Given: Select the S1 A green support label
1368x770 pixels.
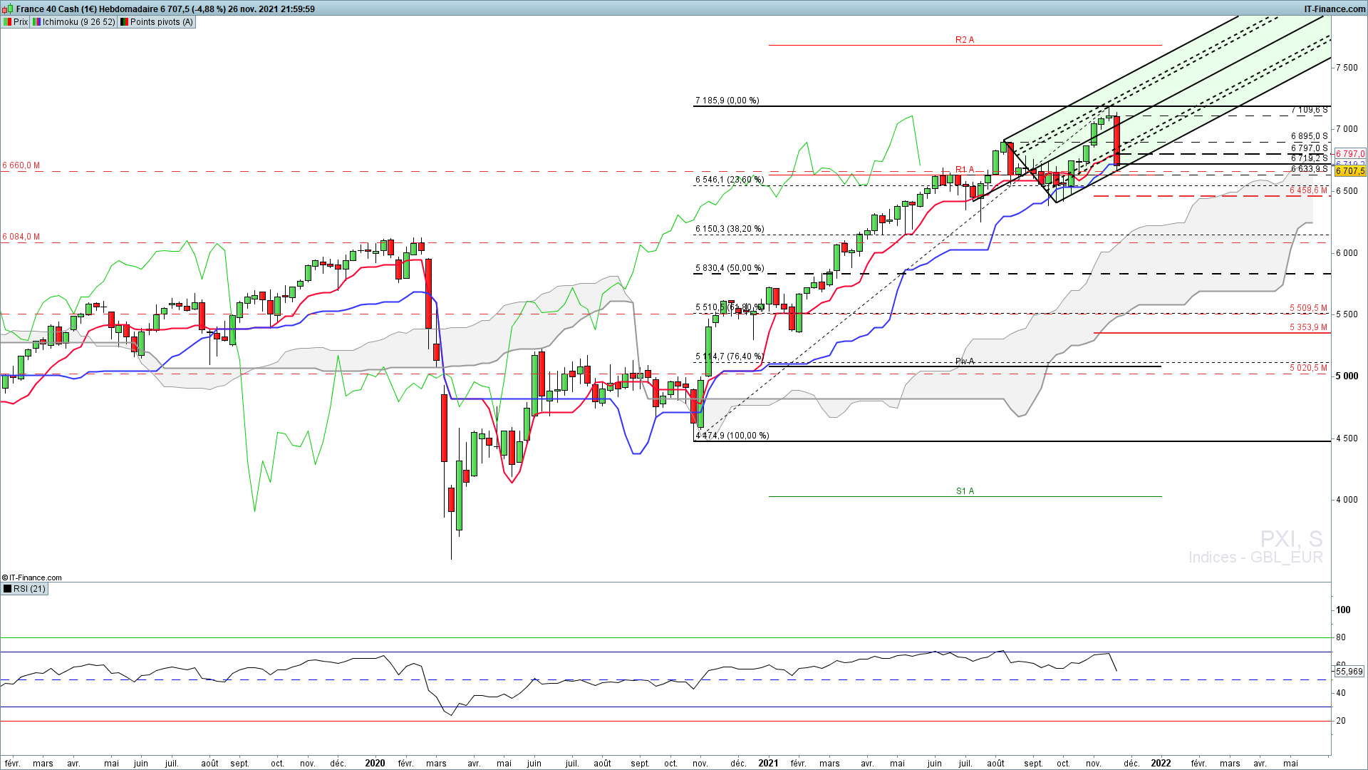Looking at the screenshot, I should [965, 491].
